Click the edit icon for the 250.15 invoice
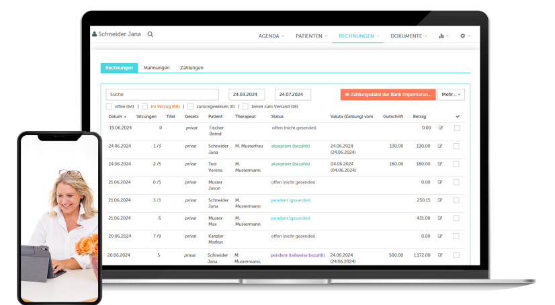 point(441,200)
